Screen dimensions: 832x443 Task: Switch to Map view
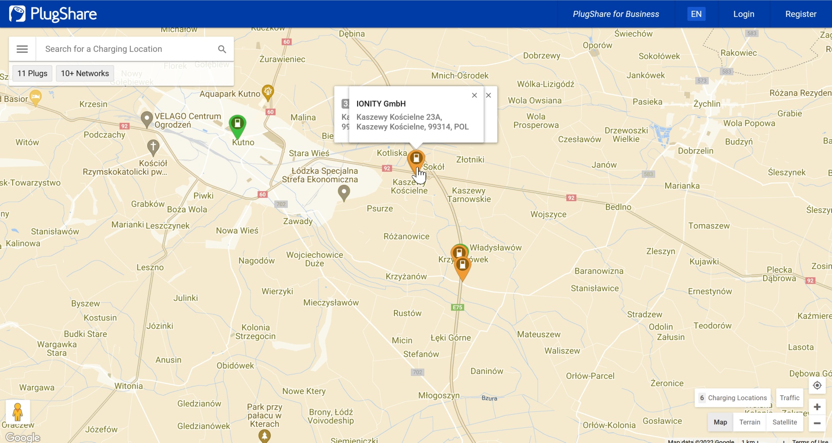point(720,422)
